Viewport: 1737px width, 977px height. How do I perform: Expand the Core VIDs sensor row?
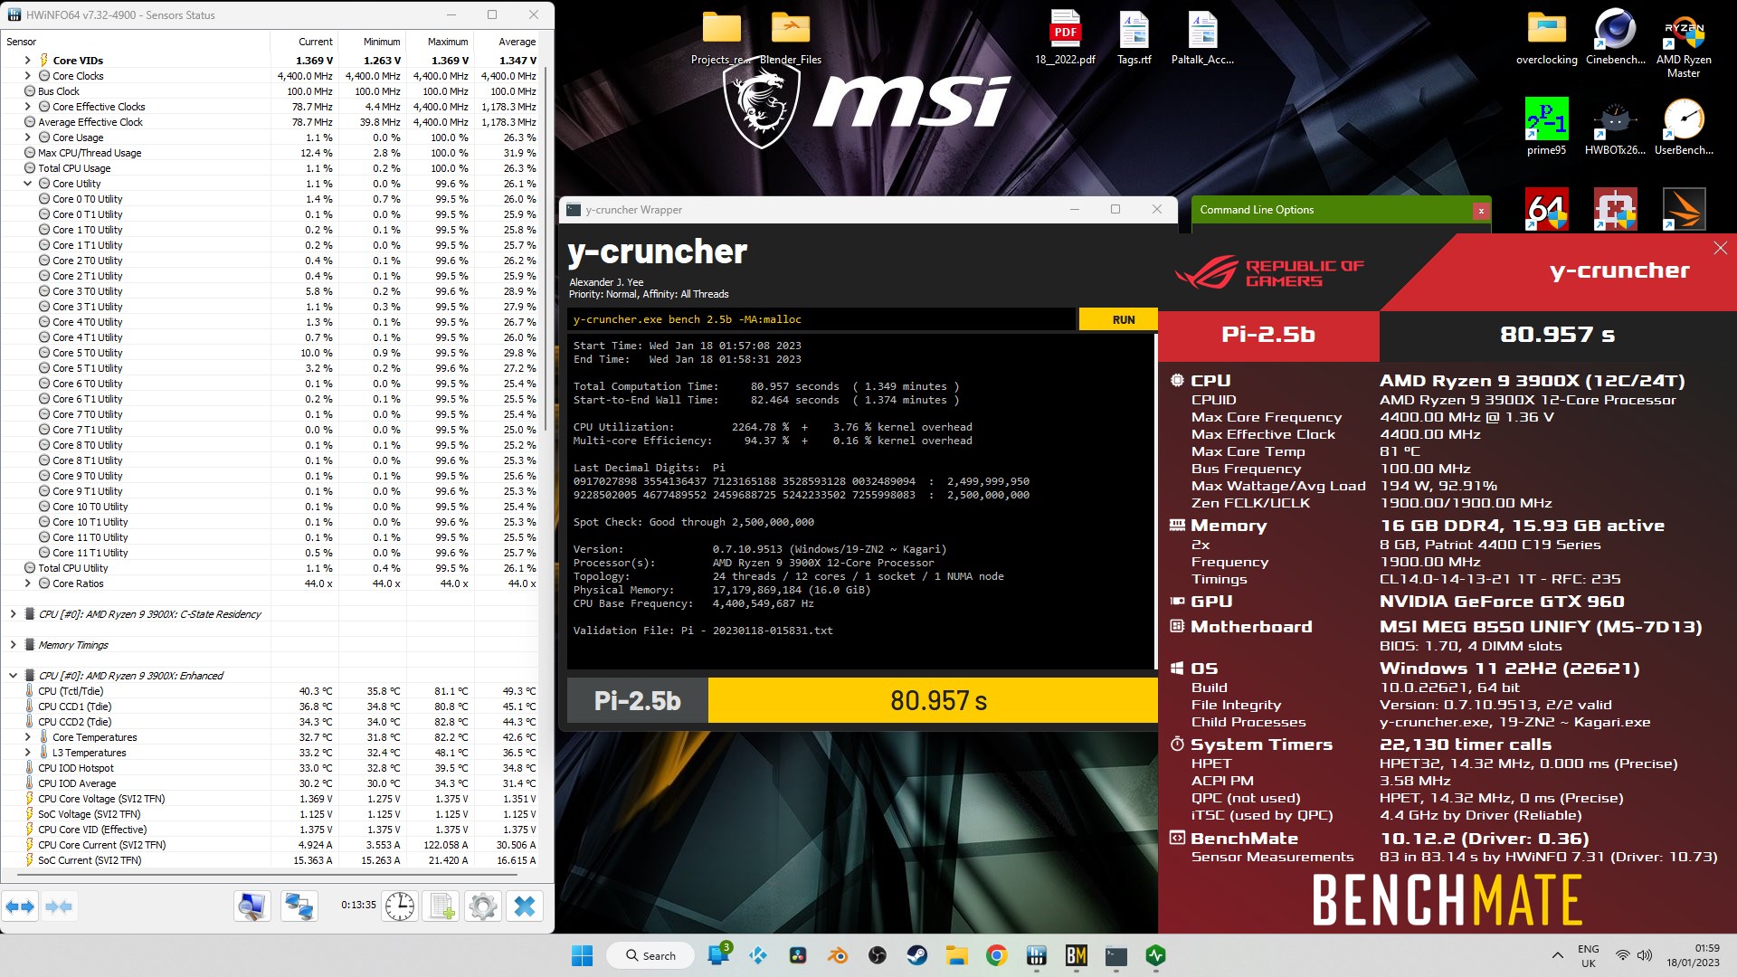(x=27, y=61)
